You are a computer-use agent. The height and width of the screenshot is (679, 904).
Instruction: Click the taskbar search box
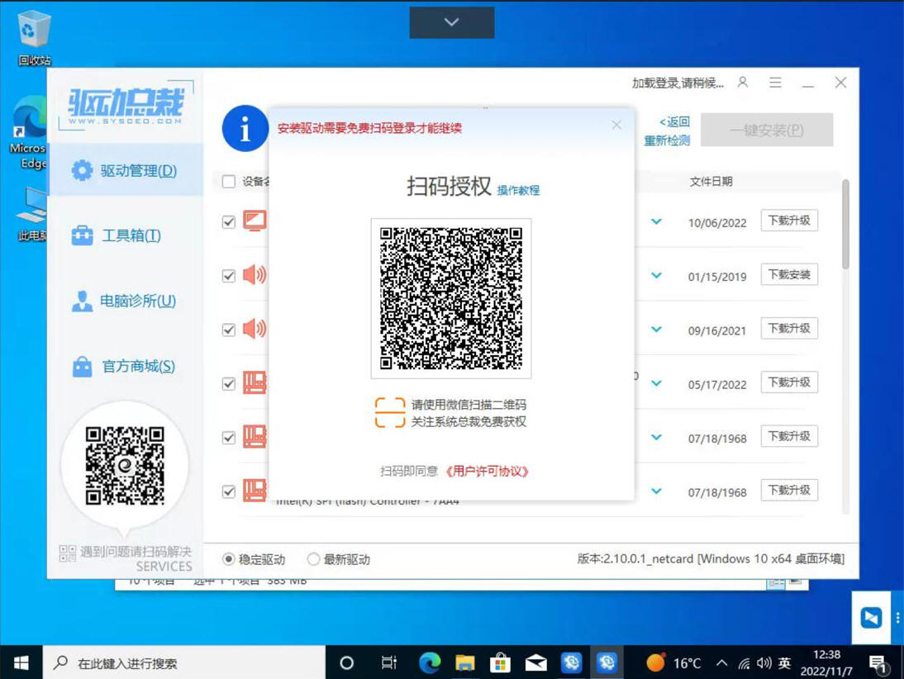184,662
